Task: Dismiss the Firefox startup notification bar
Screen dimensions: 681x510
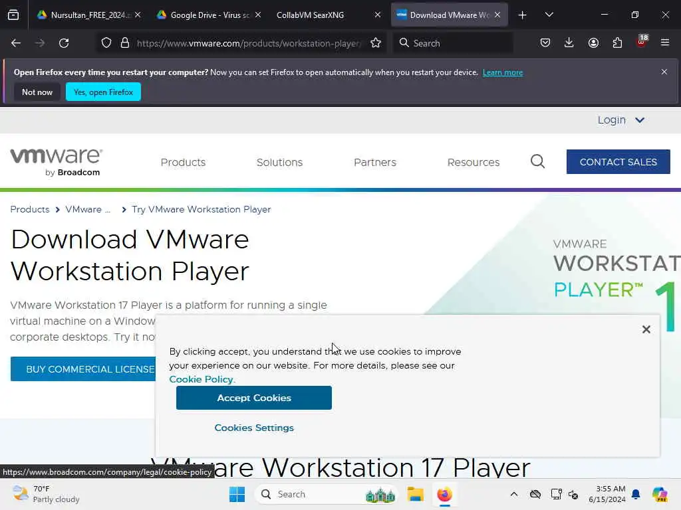Action: click(664, 72)
